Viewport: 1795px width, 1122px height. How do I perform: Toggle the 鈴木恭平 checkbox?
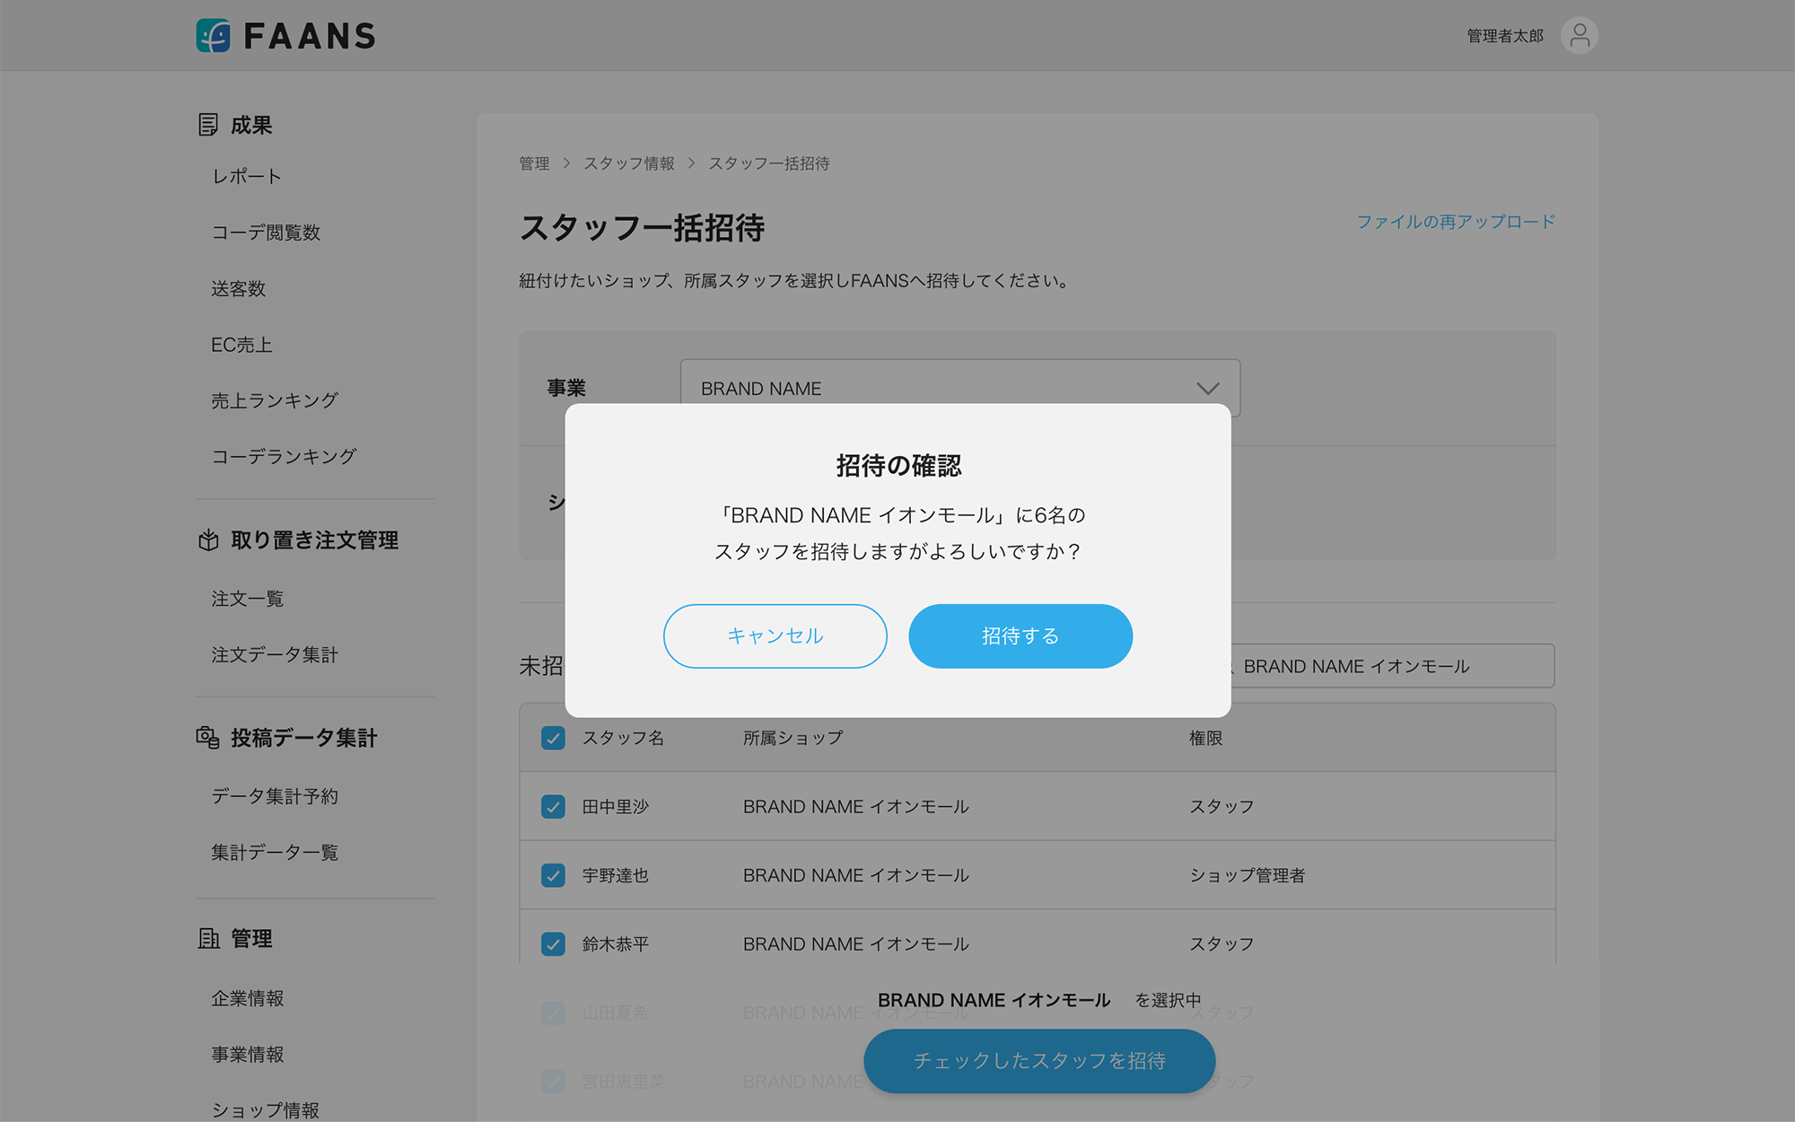click(553, 944)
